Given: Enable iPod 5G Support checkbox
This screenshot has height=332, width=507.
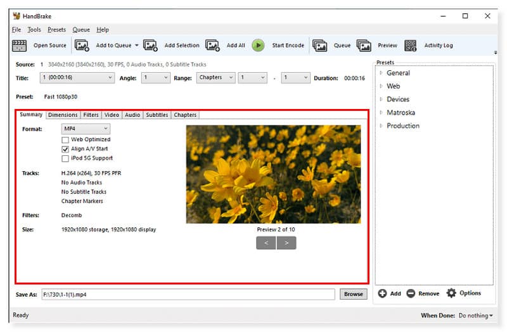Looking at the screenshot, I should (x=65, y=158).
